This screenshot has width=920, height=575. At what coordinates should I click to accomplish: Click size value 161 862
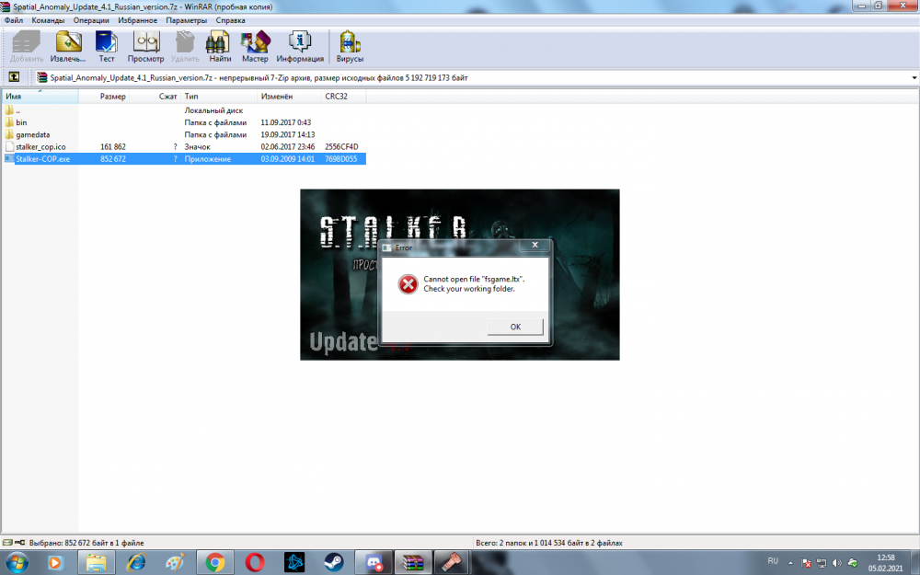tap(112, 146)
